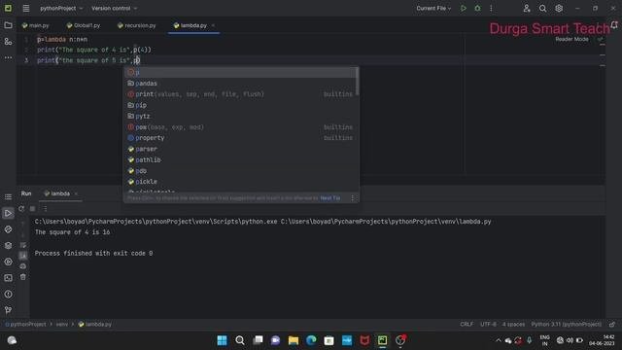Open Run toolbar more options
This screenshot has height=350, width=622.
(x=45, y=208)
